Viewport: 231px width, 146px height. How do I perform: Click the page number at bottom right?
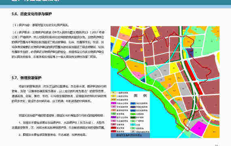click(x=216, y=145)
